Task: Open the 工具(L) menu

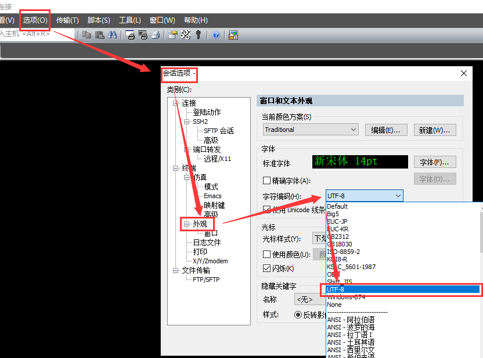Action: 129,20
